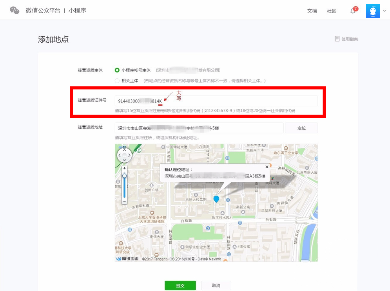Click the WeChat logo in header
390x291 pixels.
pyautogui.click(x=15, y=11)
